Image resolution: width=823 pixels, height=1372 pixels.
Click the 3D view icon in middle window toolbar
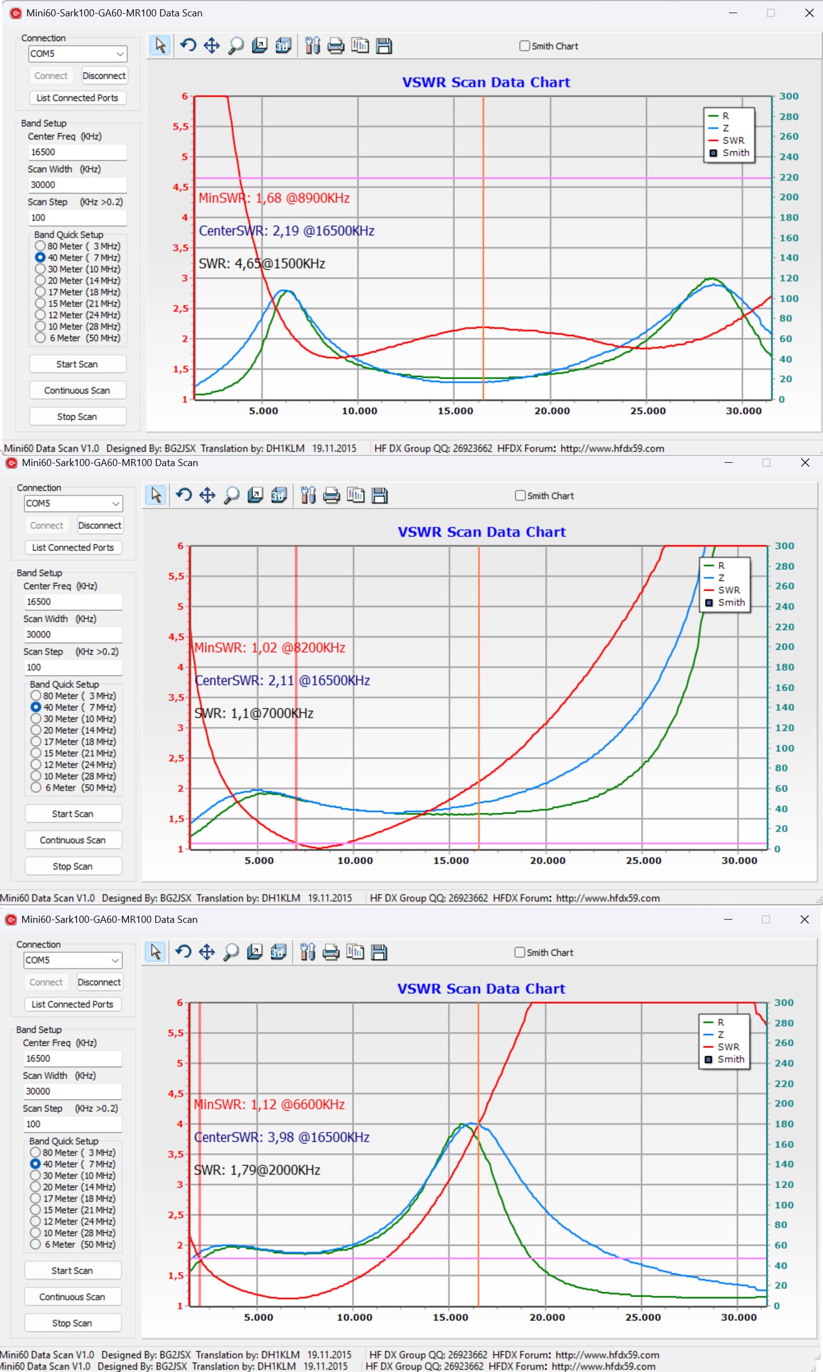pos(279,495)
